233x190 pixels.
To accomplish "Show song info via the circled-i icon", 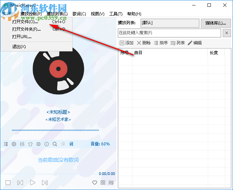I will click(47, 144).
